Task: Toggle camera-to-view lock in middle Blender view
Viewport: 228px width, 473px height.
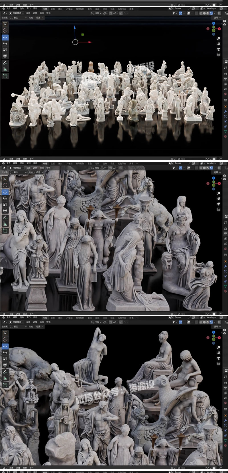Action: [219, 209]
